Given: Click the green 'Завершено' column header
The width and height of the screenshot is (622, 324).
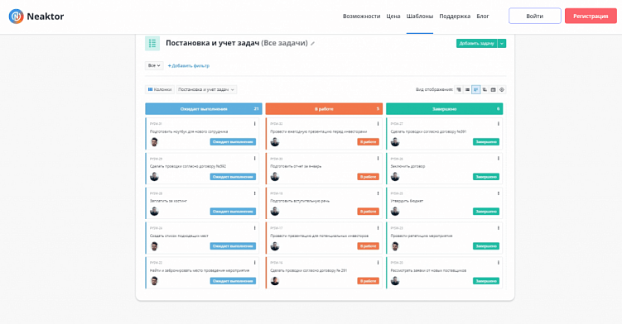Looking at the screenshot, I should tap(444, 108).
